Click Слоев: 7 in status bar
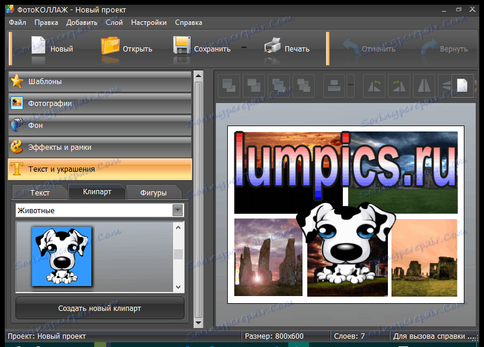The width and height of the screenshot is (484, 347). coord(349,336)
